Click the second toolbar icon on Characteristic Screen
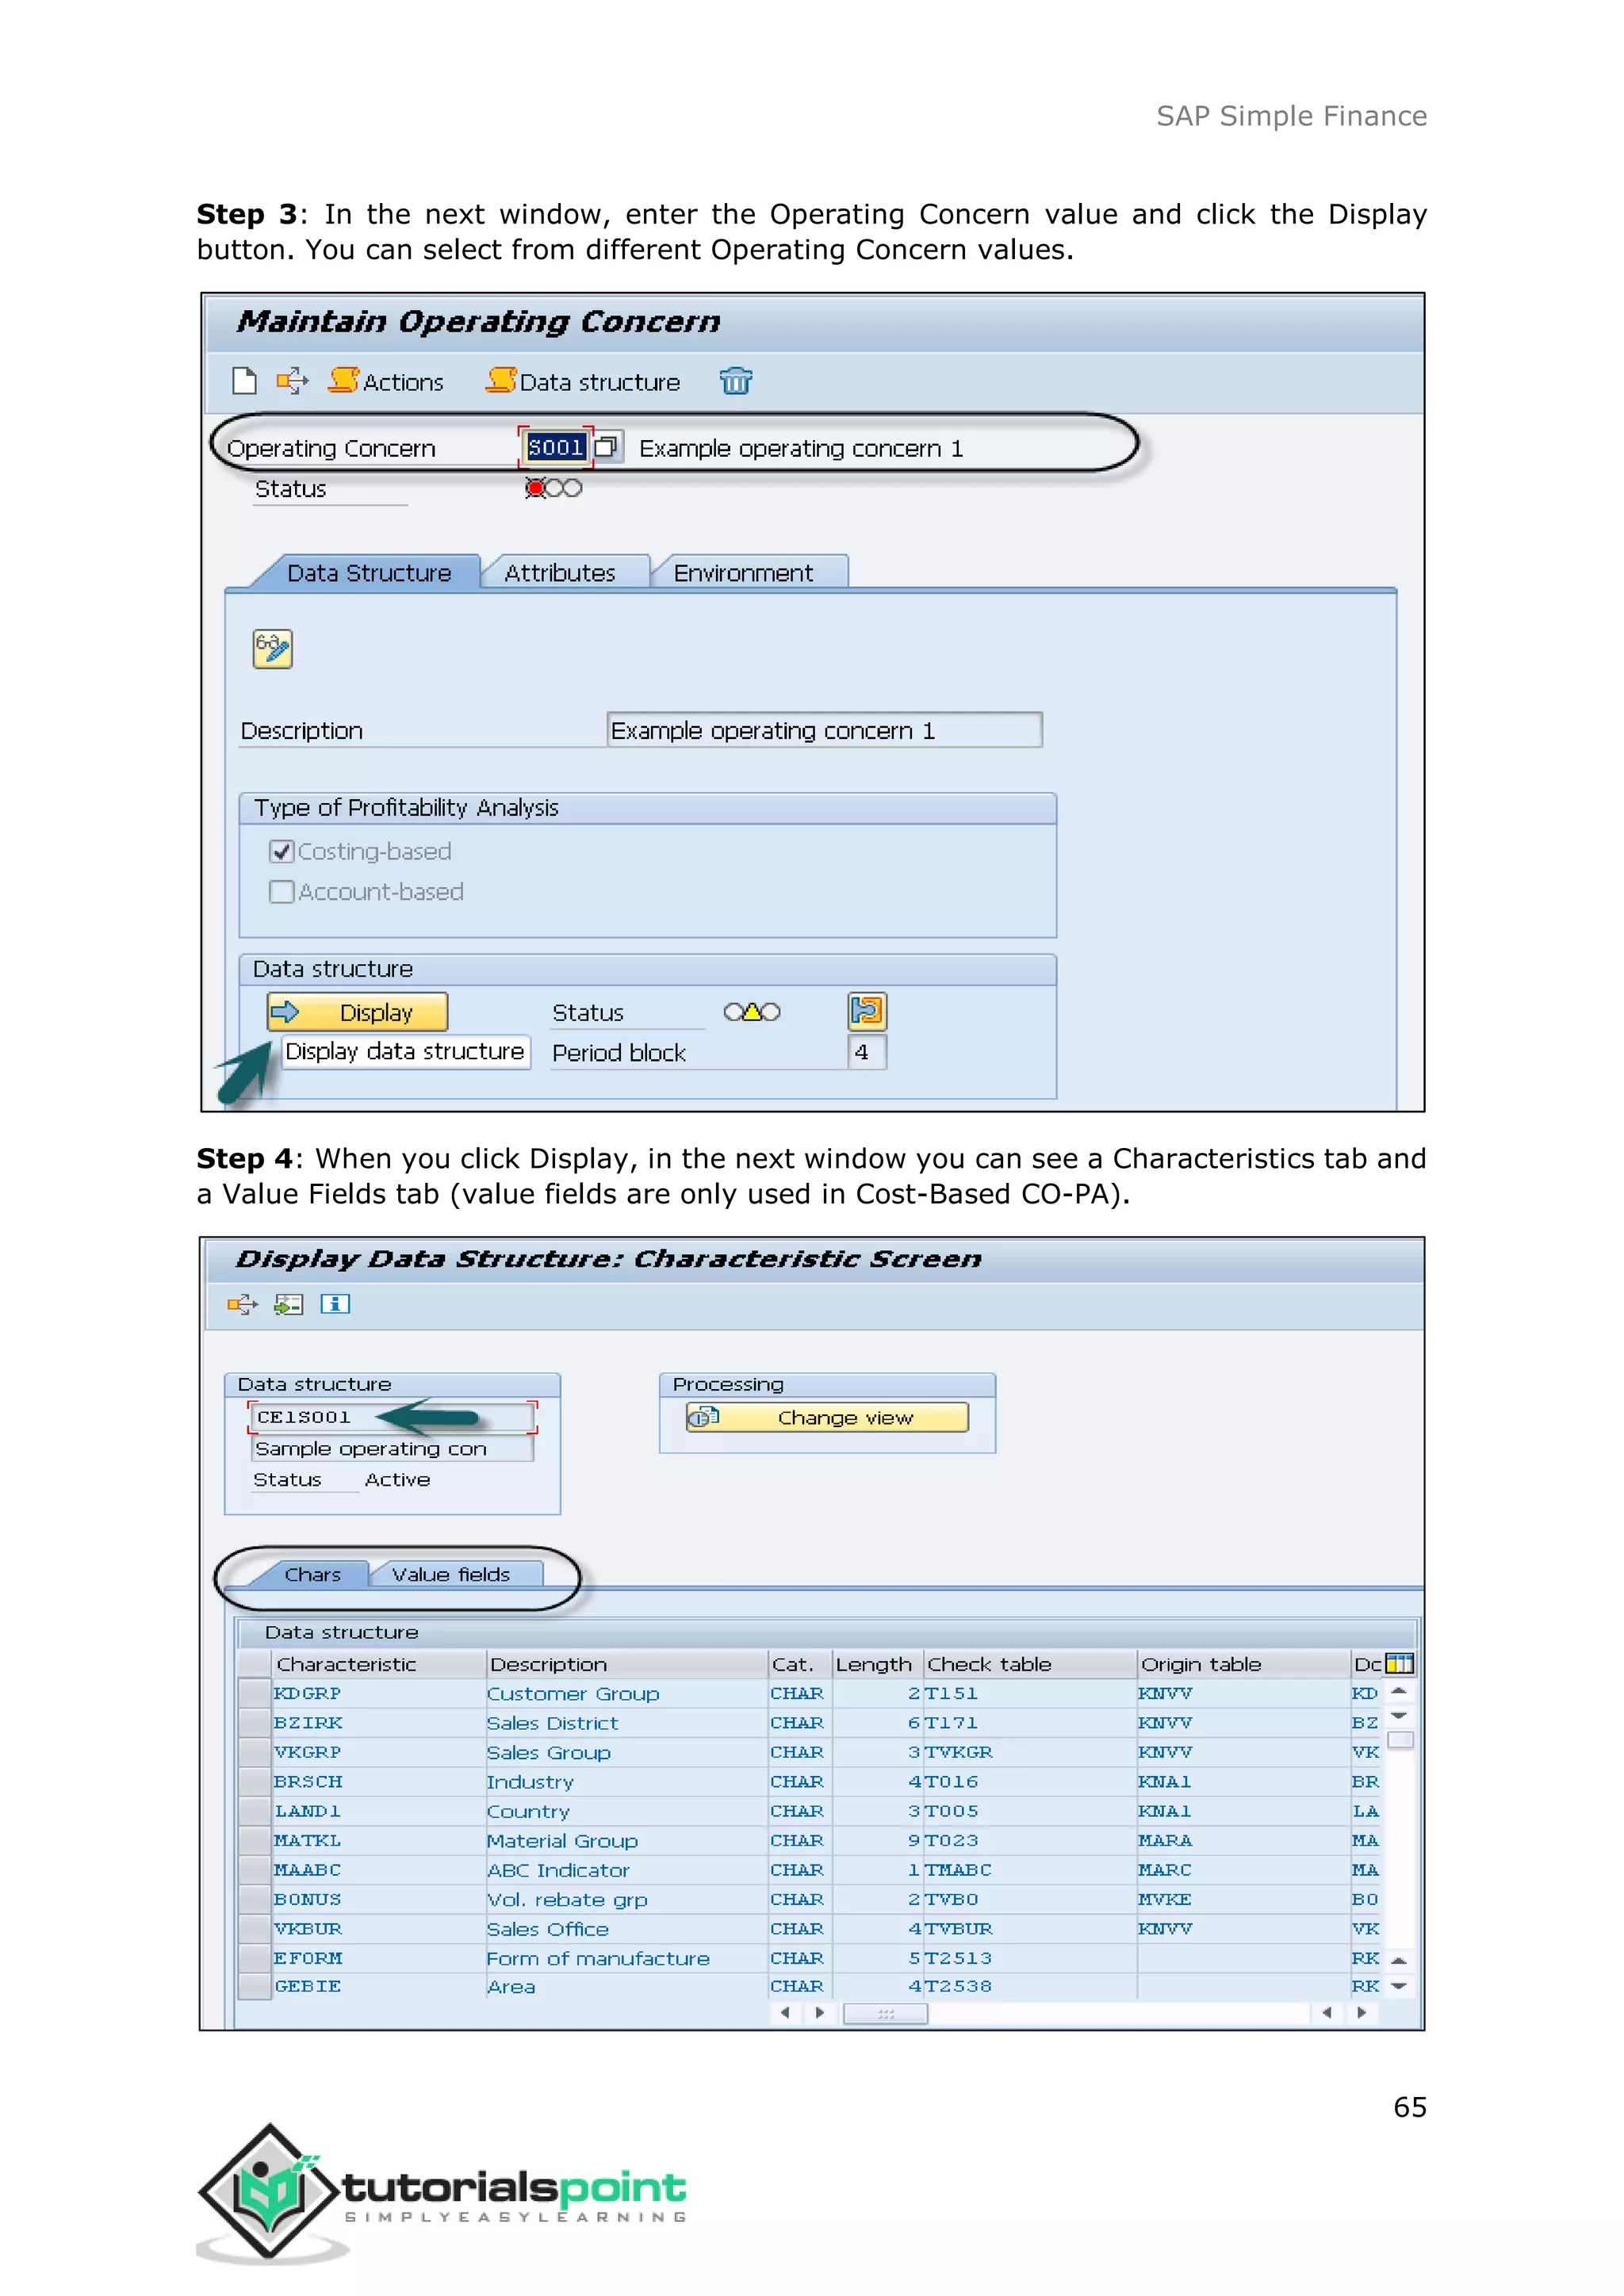1624x2296 pixels. pyautogui.click(x=289, y=1304)
